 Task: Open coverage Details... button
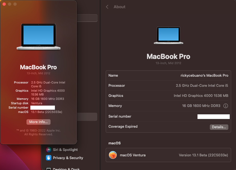pos(219,127)
